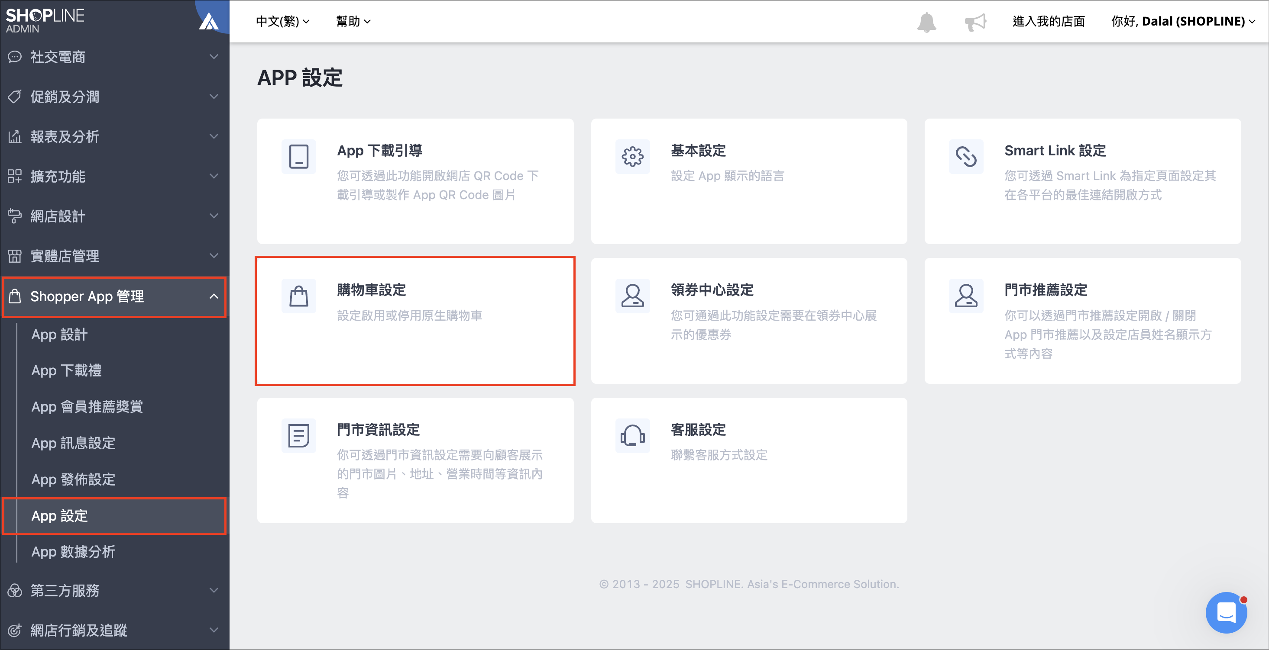Click the 社交電商 sidebar label
The height and width of the screenshot is (650, 1269).
click(x=58, y=57)
